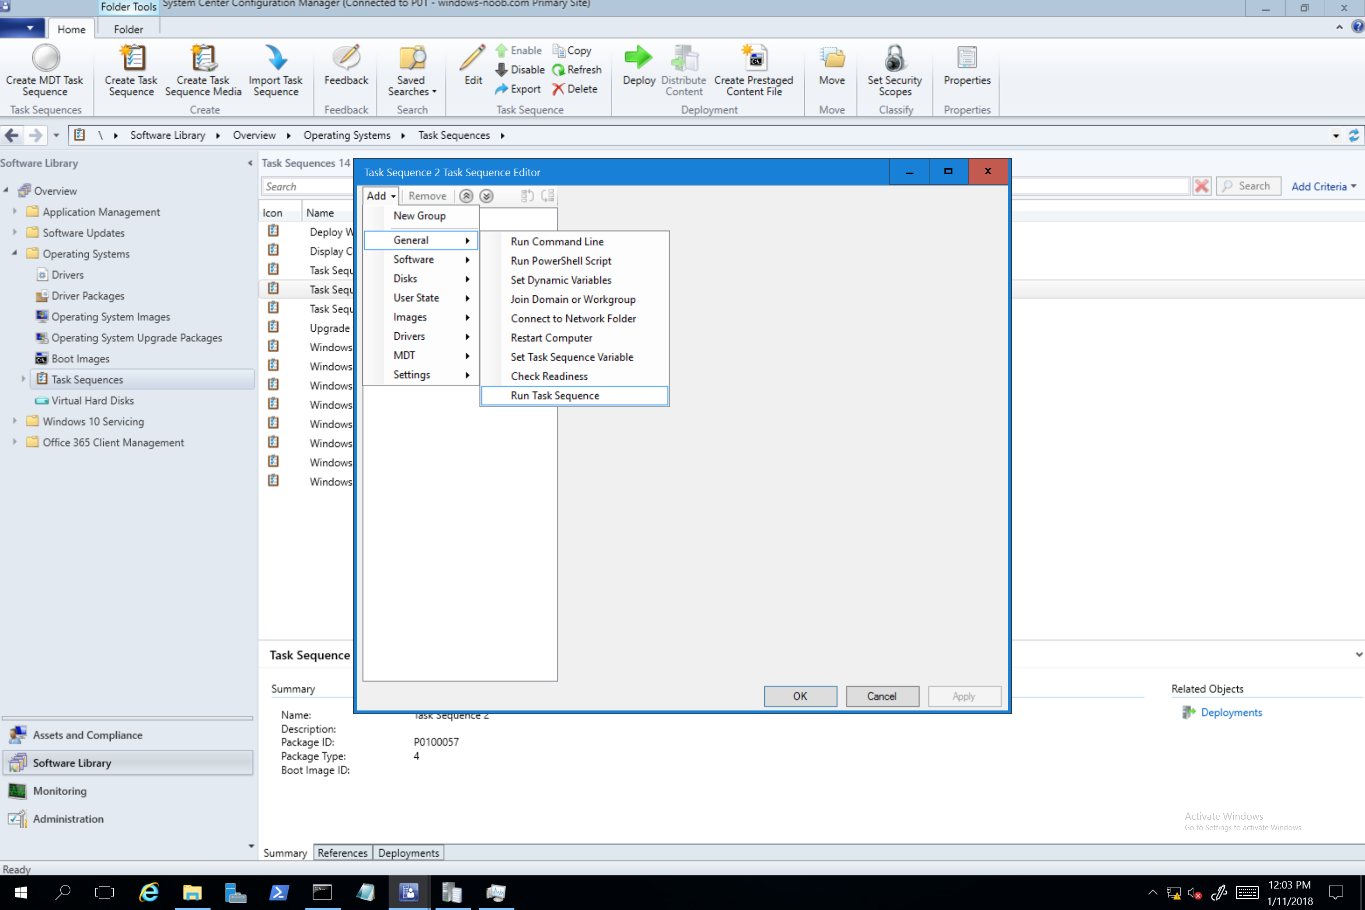Select Run Task Sequence step
Screen dimensions: 1365x910
point(574,395)
